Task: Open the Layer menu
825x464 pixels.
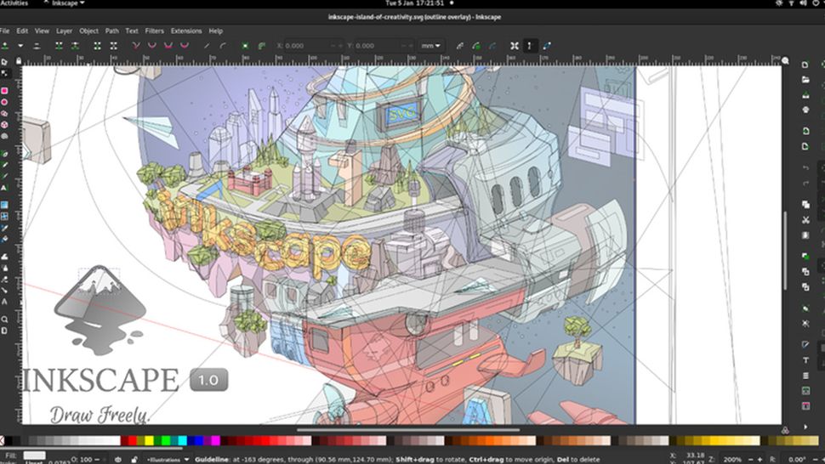Action: pos(64,31)
